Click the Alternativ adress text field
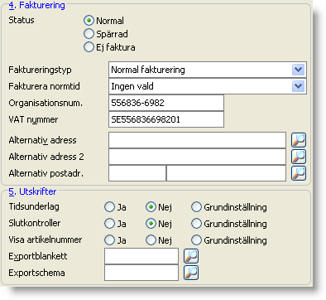This screenshot has height=300, width=326. coord(197,140)
